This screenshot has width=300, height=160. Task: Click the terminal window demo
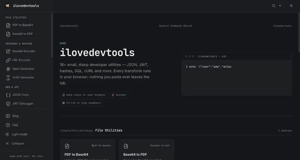(x=237, y=74)
